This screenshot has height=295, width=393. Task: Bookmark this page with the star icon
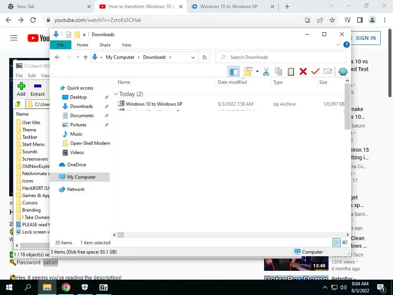332,20
